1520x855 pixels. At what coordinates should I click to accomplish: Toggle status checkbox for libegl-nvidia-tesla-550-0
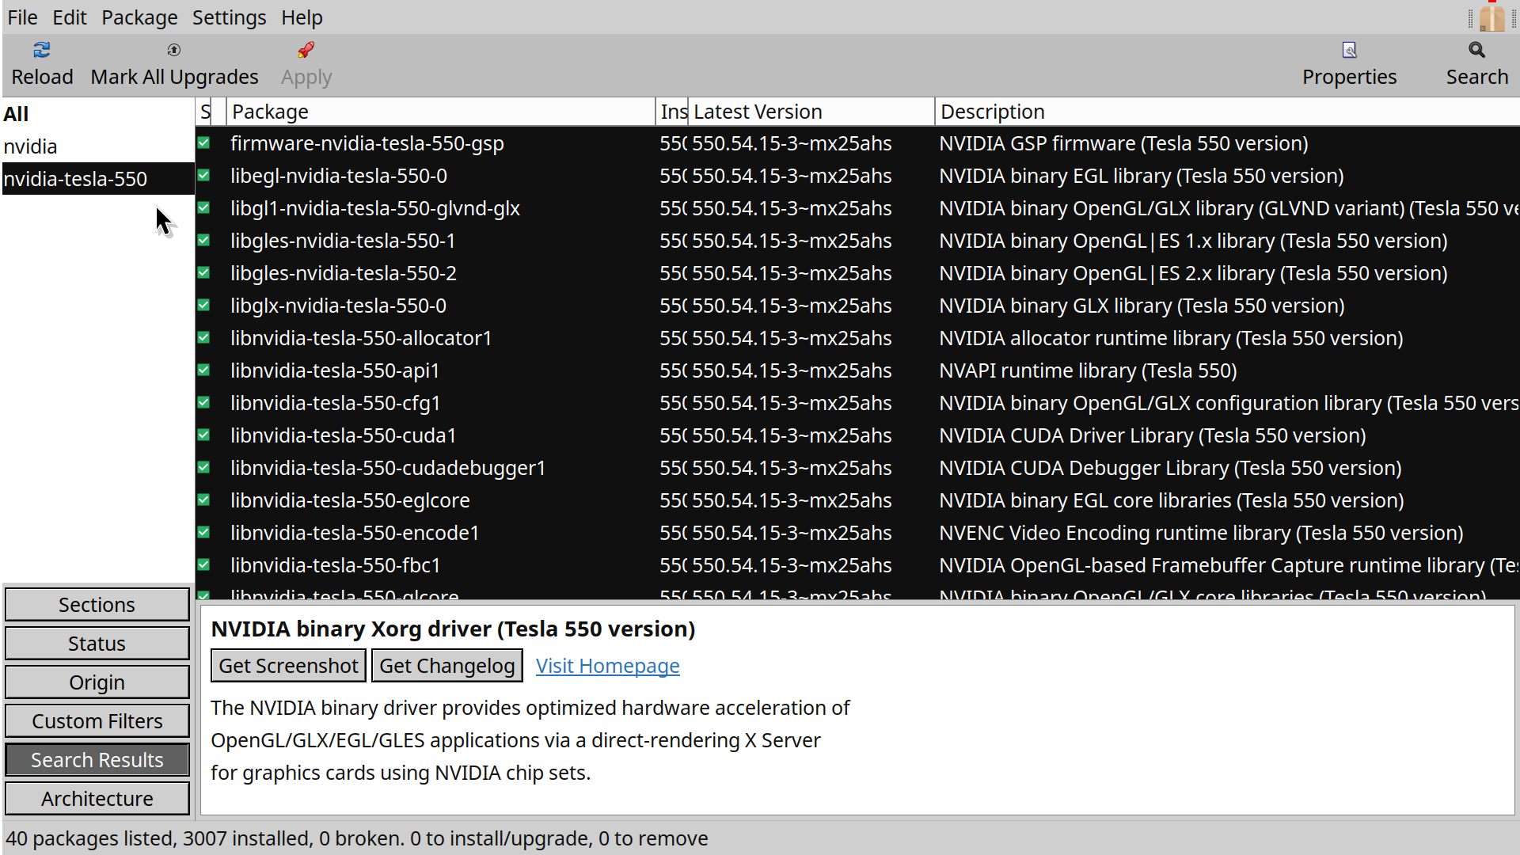click(204, 176)
